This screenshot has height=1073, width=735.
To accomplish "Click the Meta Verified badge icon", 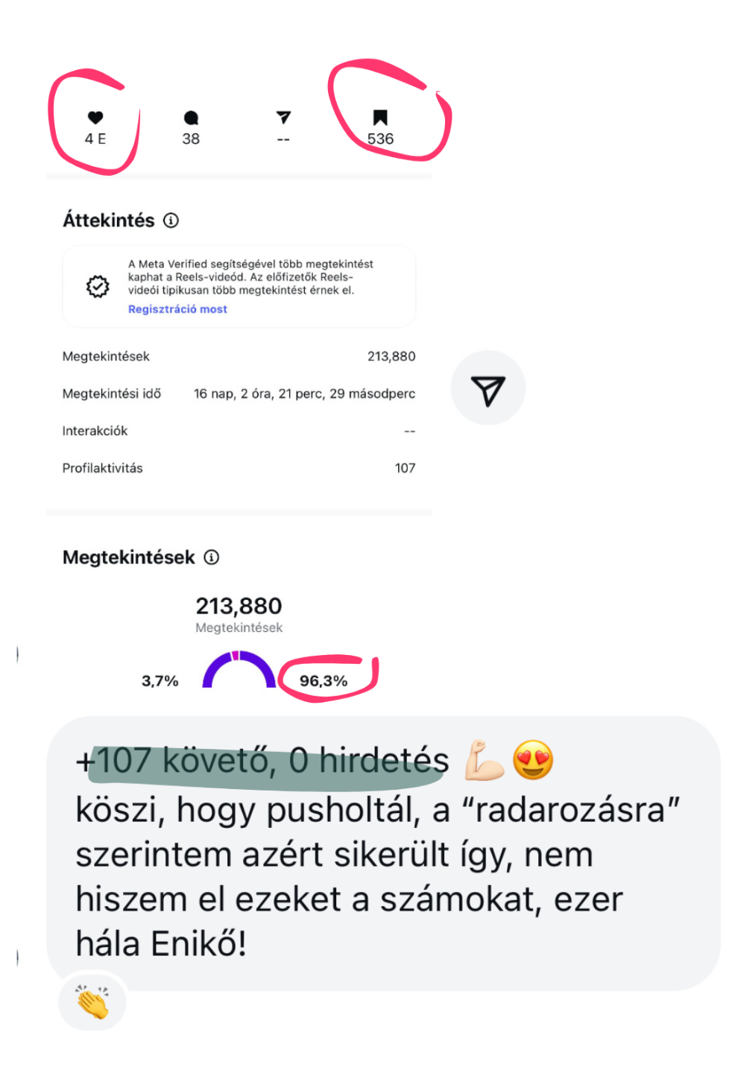I will [98, 286].
